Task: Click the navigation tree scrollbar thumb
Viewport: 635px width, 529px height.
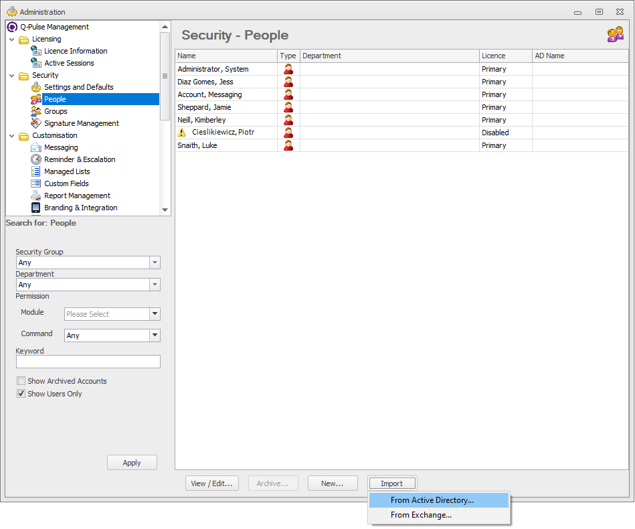Action: 165,76
